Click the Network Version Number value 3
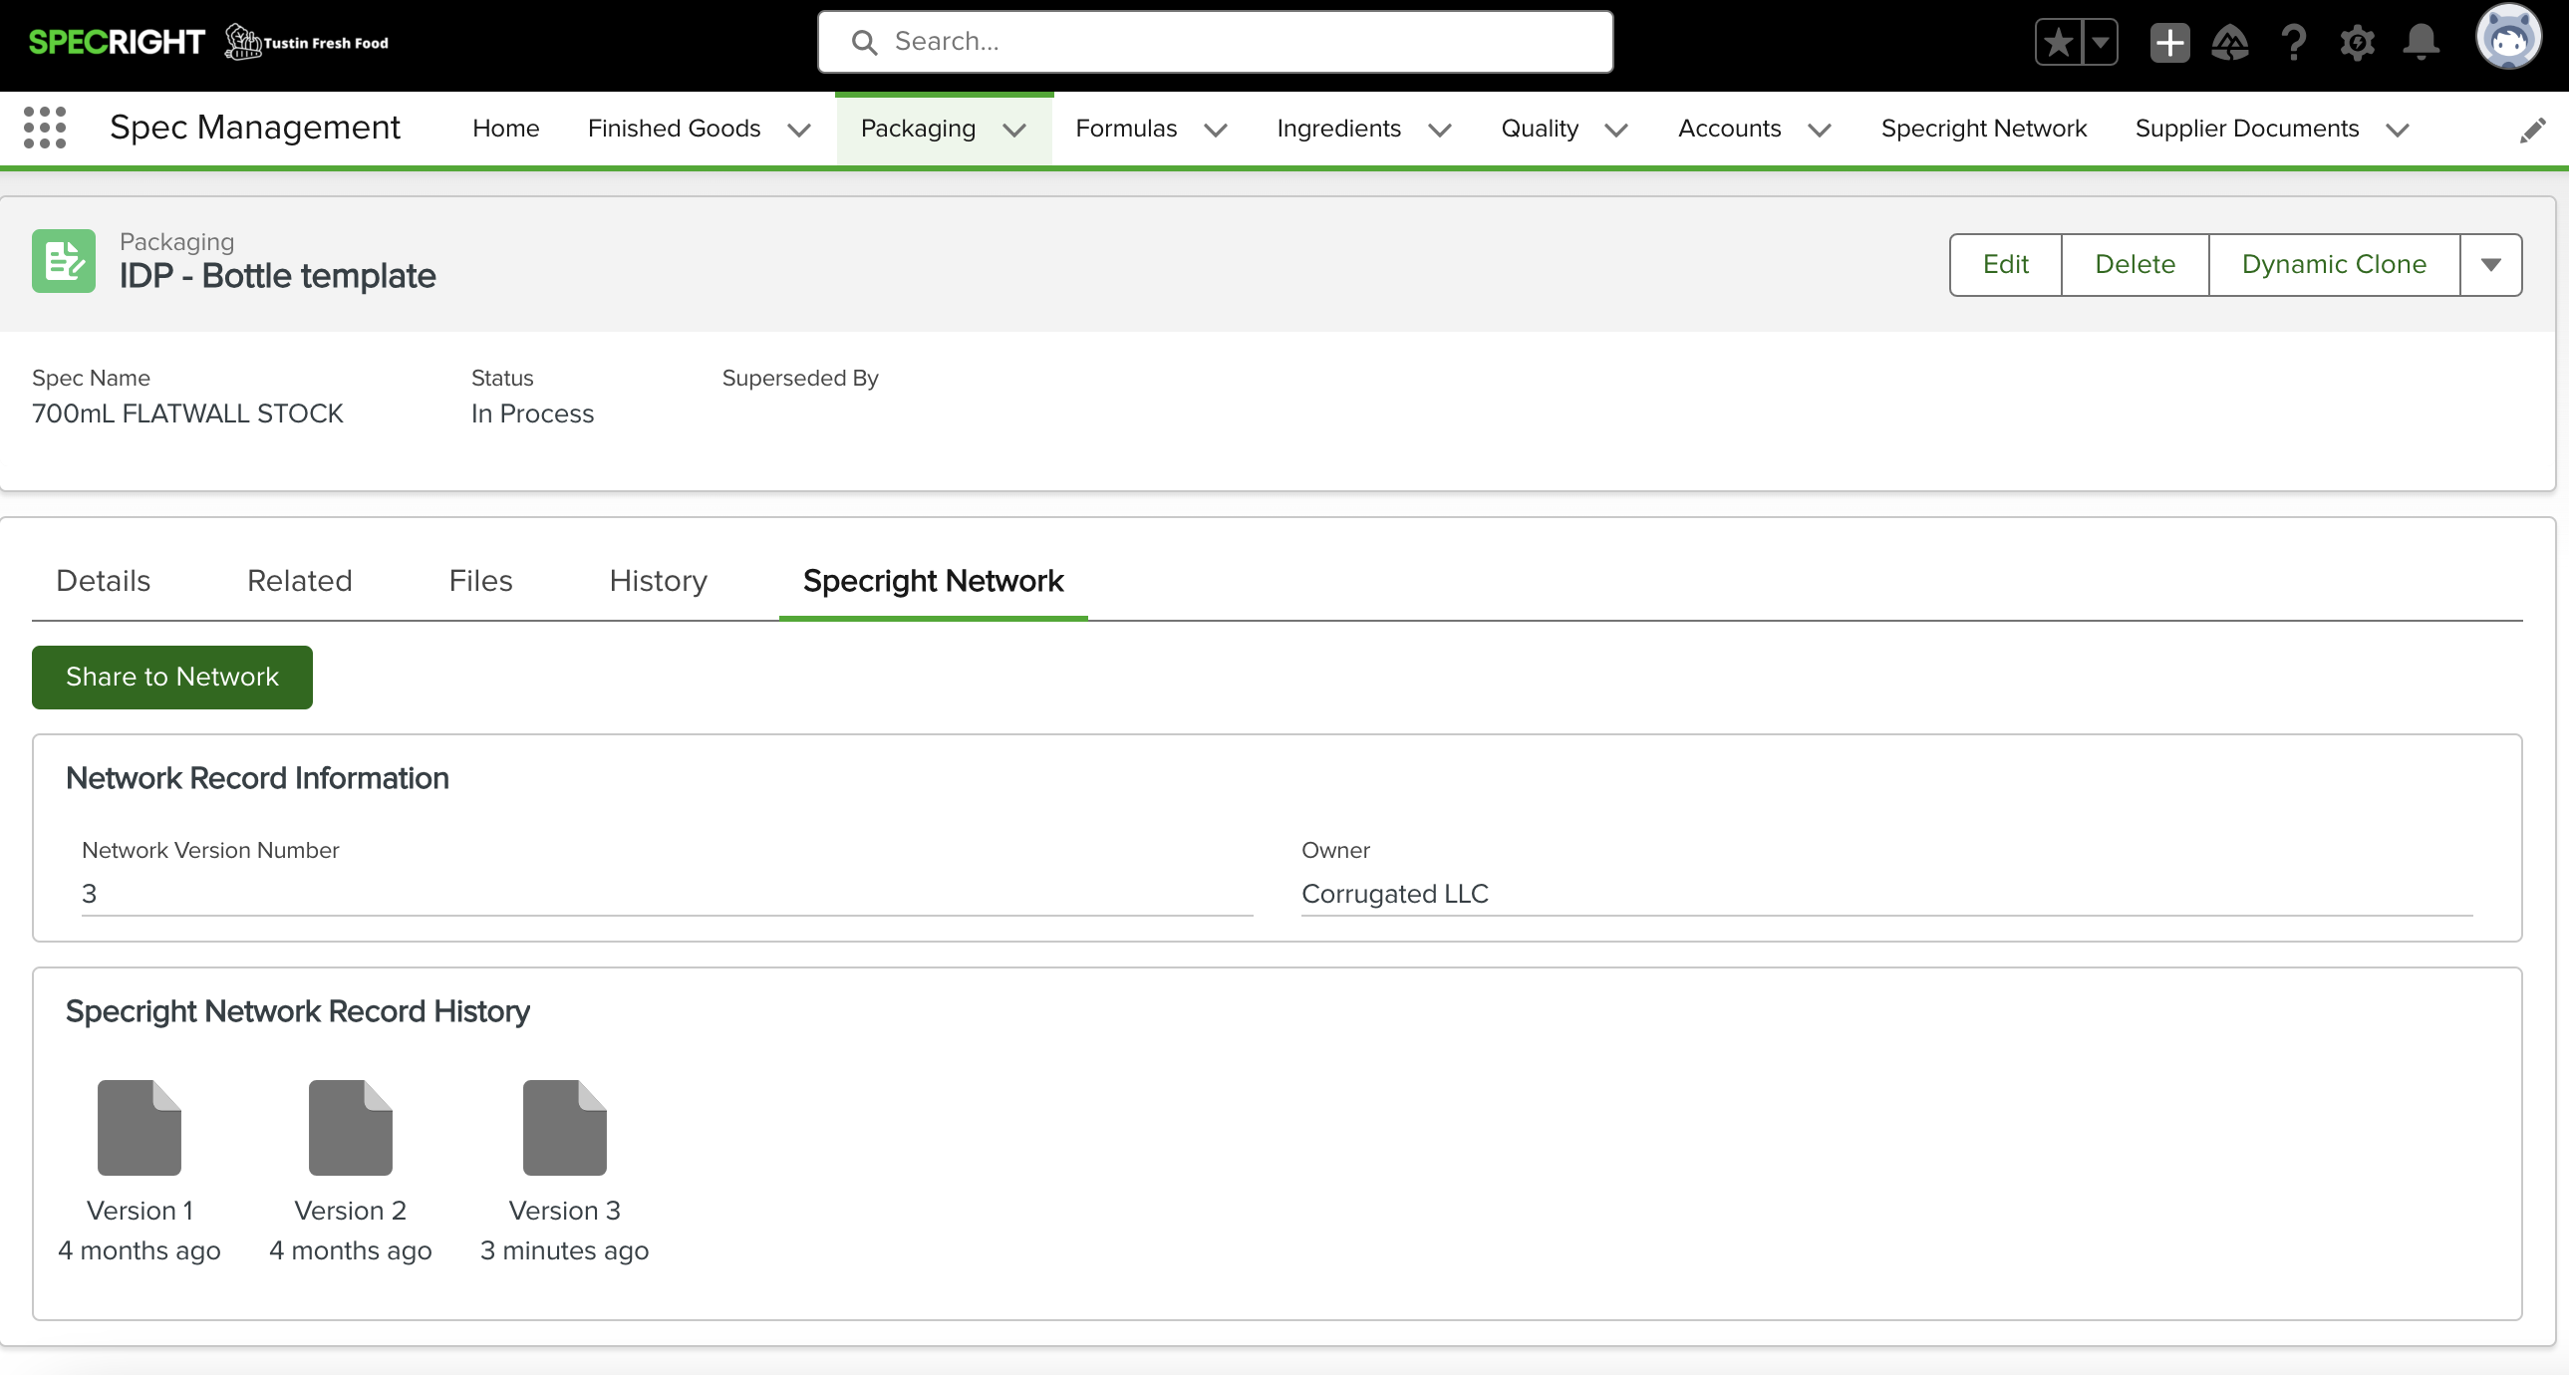This screenshot has width=2569, height=1375. point(89,895)
